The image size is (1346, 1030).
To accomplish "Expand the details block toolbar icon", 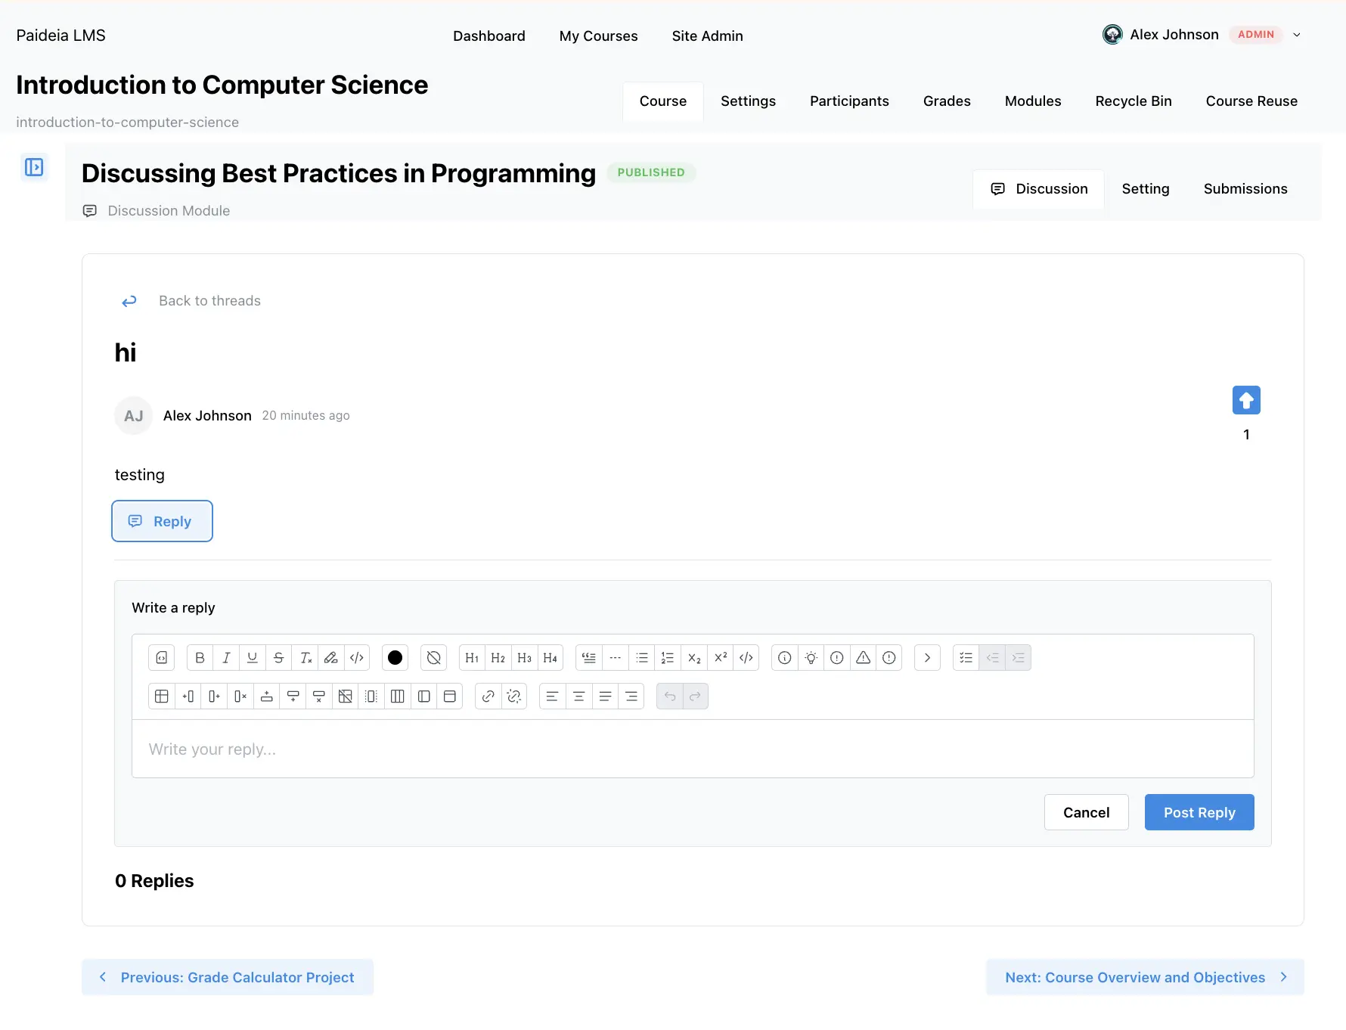I will click(927, 657).
